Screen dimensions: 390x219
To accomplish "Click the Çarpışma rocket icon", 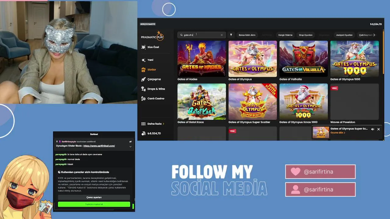I will (144, 79).
